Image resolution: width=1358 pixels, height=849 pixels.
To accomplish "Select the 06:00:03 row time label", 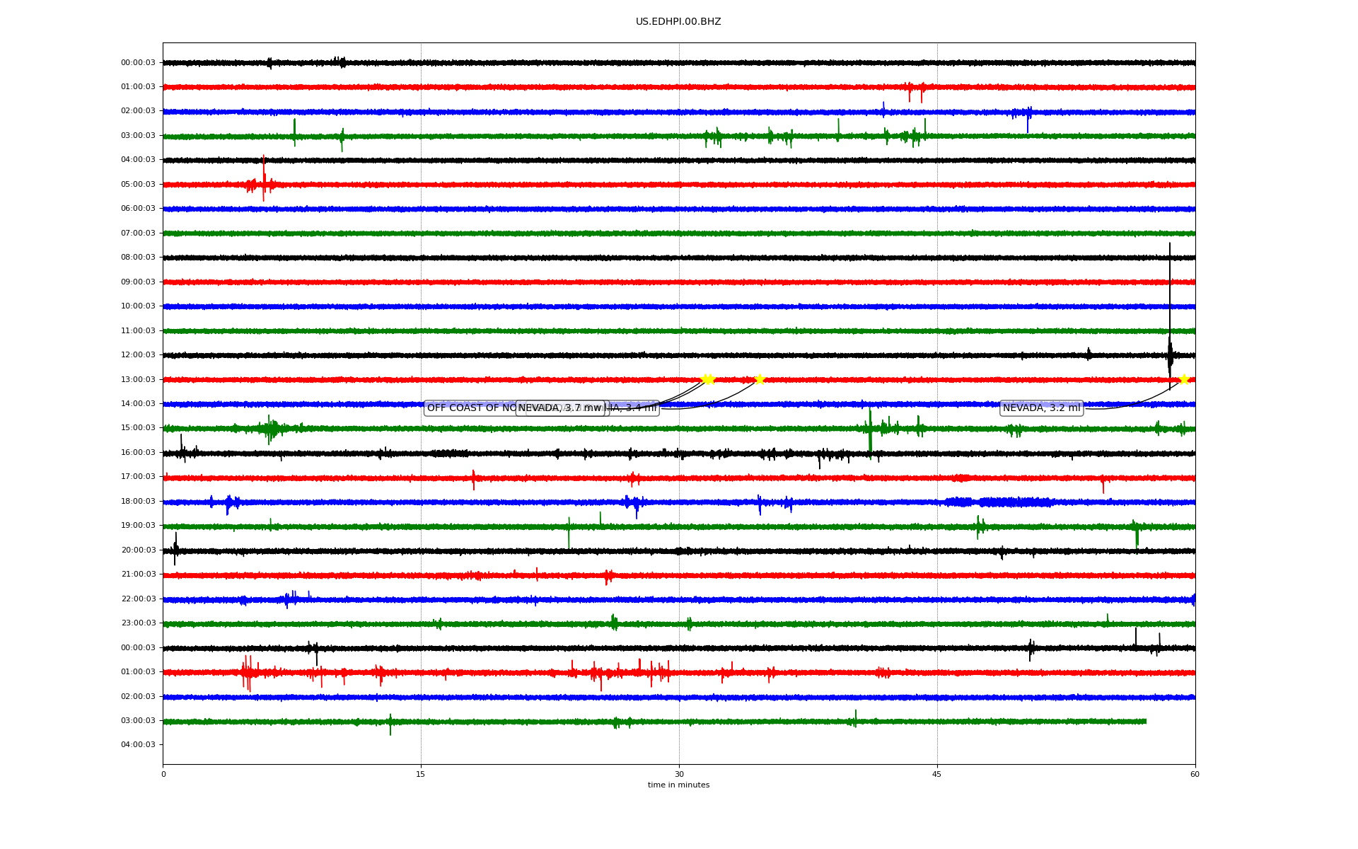I will tap(138, 209).
